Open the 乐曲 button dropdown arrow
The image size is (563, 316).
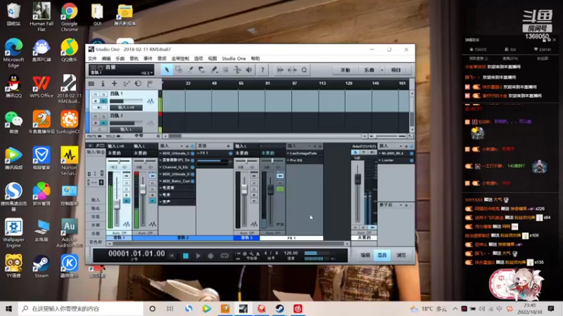[x=381, y=70]
